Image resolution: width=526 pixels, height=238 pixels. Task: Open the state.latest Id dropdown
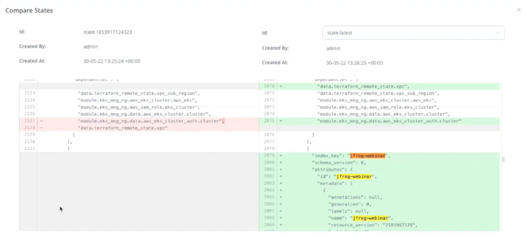413,33
